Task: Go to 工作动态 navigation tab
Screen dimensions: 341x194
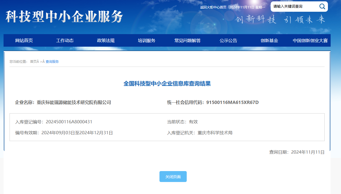Action: [65, 41]
